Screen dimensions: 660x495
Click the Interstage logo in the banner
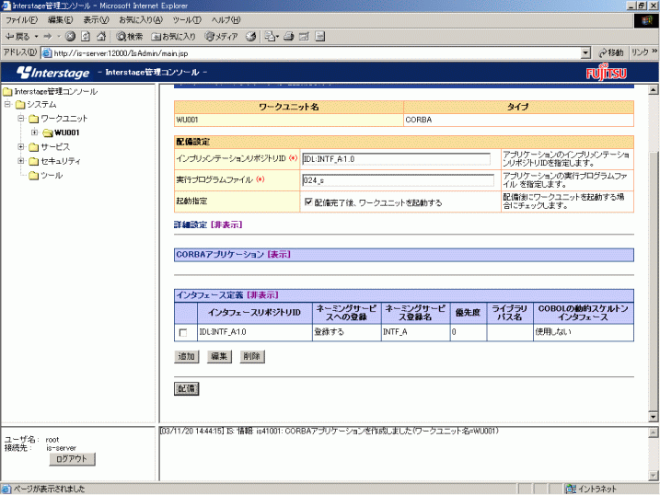click(x=52, y=73)
